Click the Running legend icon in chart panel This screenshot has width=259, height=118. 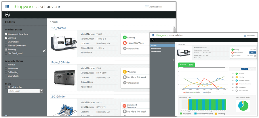coord(237,74)
